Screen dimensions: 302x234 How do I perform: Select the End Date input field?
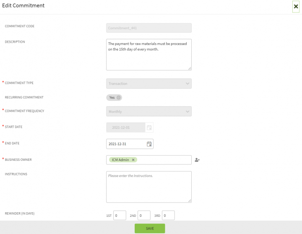(x=126, y=144)
